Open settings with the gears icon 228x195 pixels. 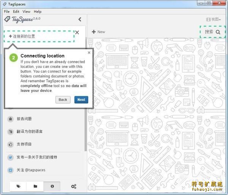coord(74,186)
